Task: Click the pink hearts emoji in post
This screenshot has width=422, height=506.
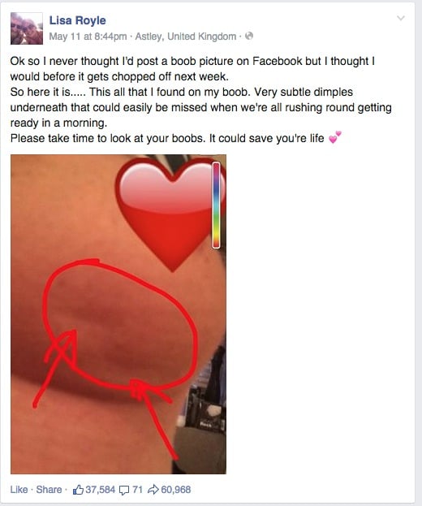Action: [335, 137]
